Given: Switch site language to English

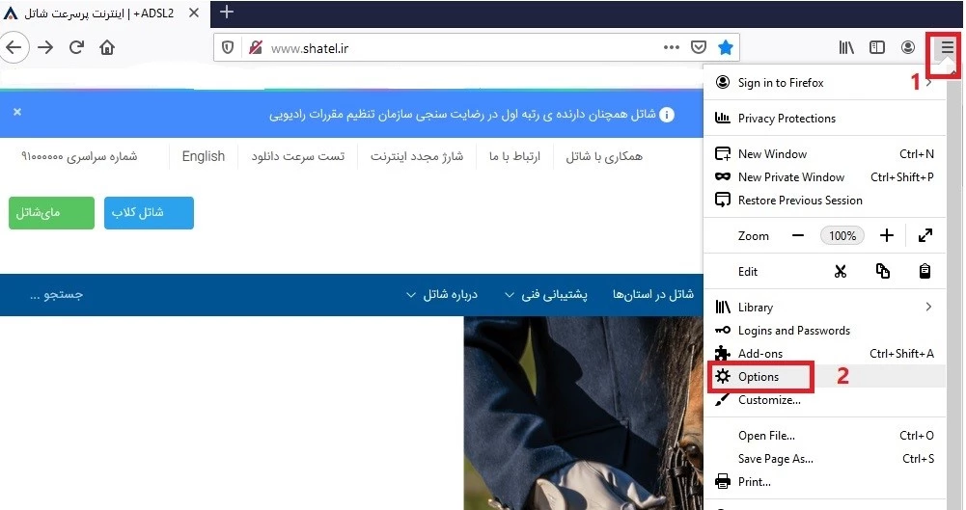Looking at the screenshot, I should [x=204, y=156].
